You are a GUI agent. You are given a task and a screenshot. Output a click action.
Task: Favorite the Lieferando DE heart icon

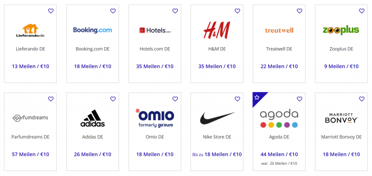click(51, 11)
